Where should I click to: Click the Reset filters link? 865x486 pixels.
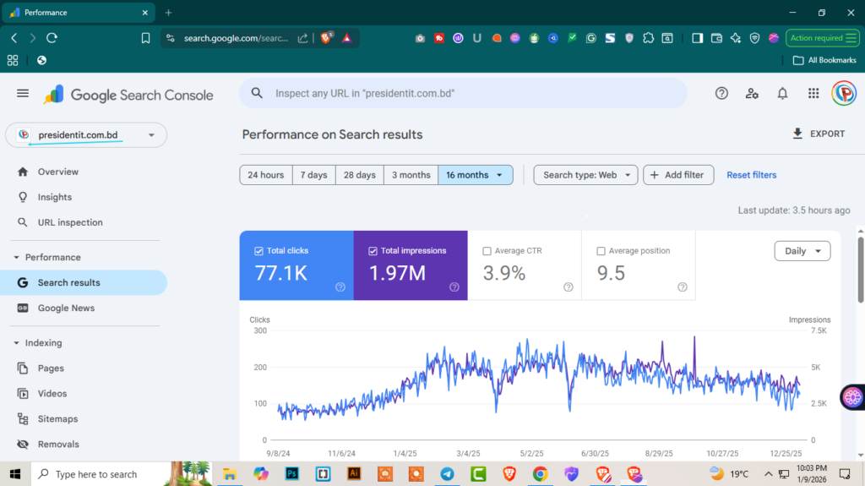click(751, 175)
